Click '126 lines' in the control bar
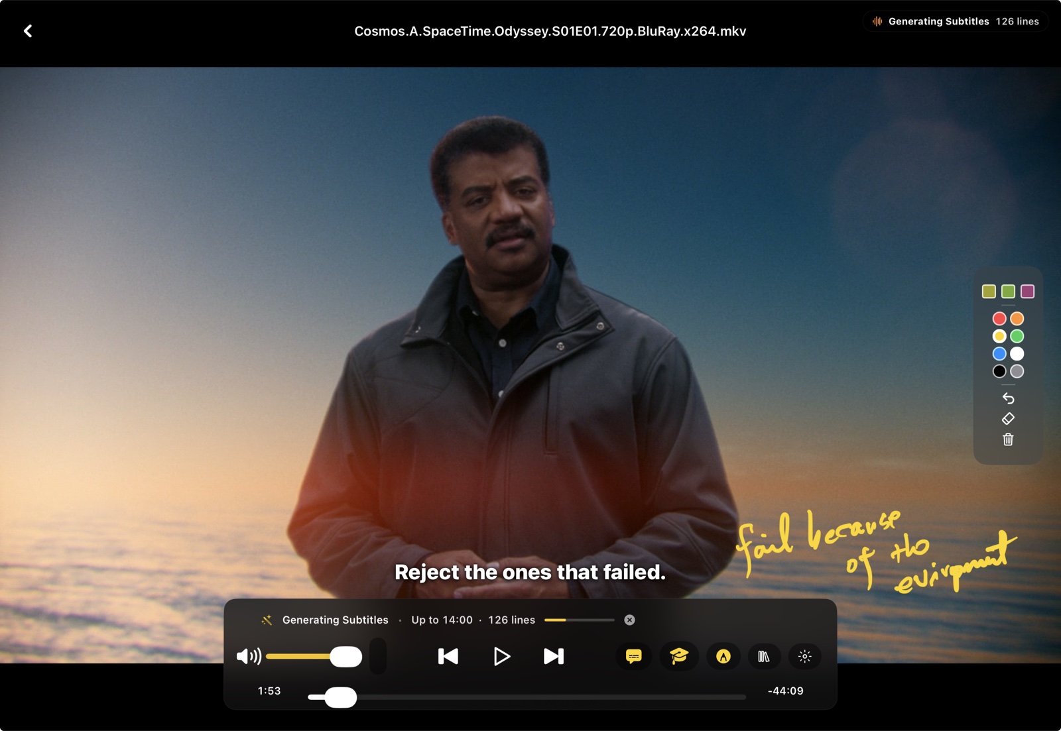This screenshot has width=1061, height=731. [512, 620]
